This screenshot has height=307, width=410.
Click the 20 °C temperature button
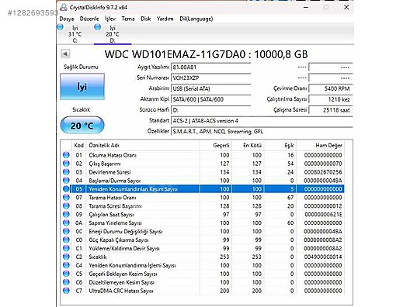pos(82,126)
